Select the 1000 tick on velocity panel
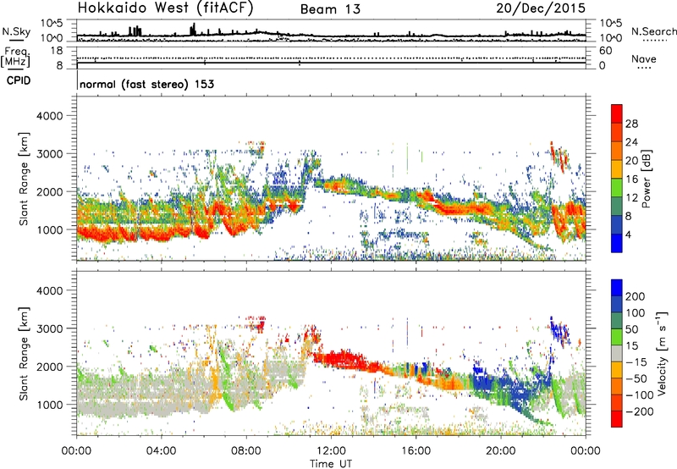 [49, 405]
